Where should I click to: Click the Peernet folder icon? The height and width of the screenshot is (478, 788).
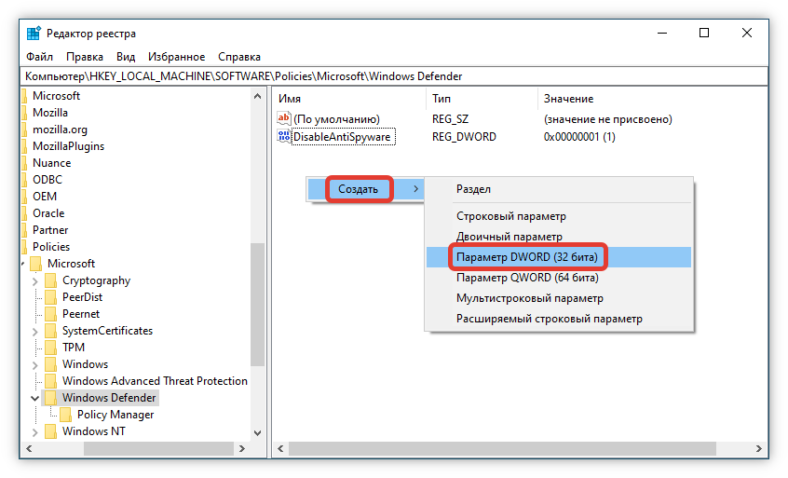[x=50, y=314]
